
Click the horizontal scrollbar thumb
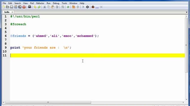48,102
